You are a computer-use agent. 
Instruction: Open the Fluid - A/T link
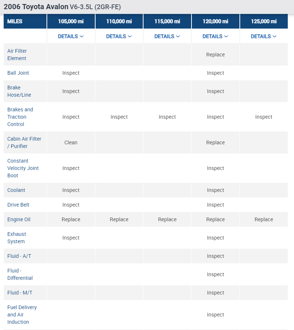point(19,256)
